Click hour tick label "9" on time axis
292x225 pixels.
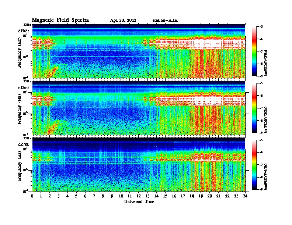coord(112,196)
